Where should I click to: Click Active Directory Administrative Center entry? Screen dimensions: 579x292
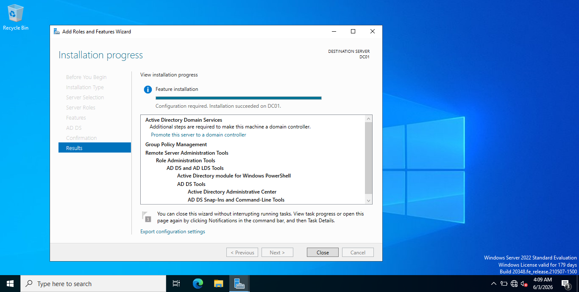tap(232, 192)
